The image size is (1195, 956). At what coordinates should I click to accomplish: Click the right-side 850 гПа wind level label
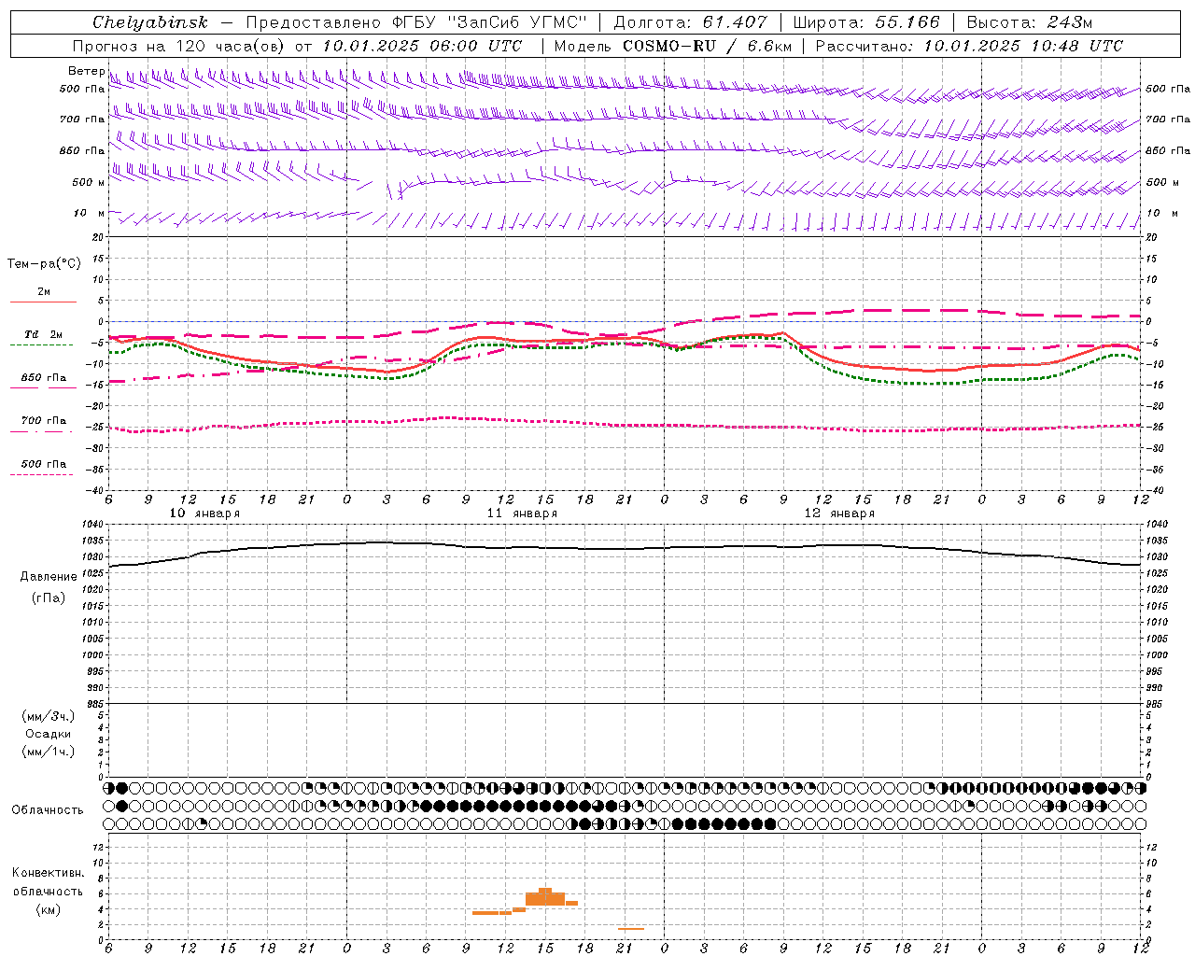pos(1168,150)
